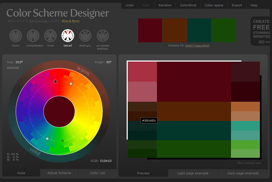Open the Color space menu

(x=214, y=5)
